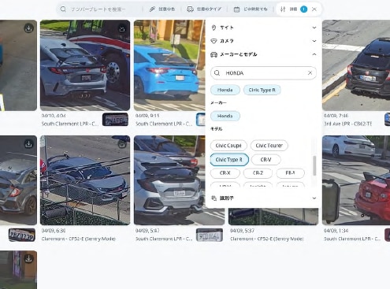Open the 04/09 7:46 black Civic thumbnail
390x289 pixels.
click(356, 65)
